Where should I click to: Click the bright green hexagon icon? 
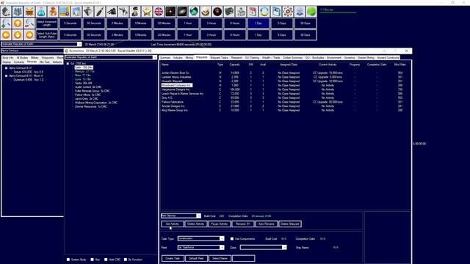[x=311, y=12]
